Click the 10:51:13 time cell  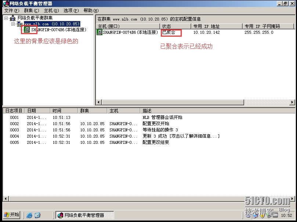click(62, 117)
